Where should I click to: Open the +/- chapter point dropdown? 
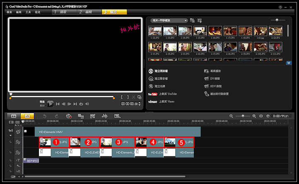pos(18,125)
